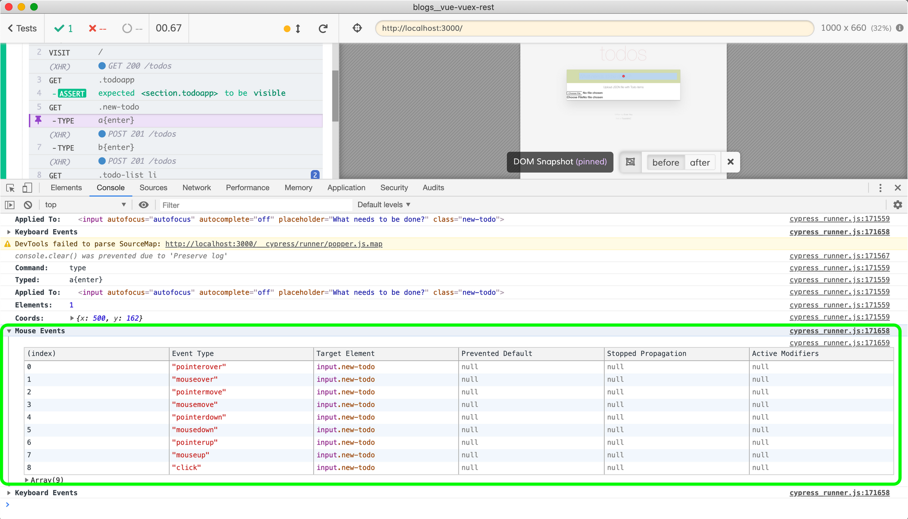The height and width of the screenshot is (519, 908).
Task: Click the console Filter input field
Action: [x=254, y=205]
